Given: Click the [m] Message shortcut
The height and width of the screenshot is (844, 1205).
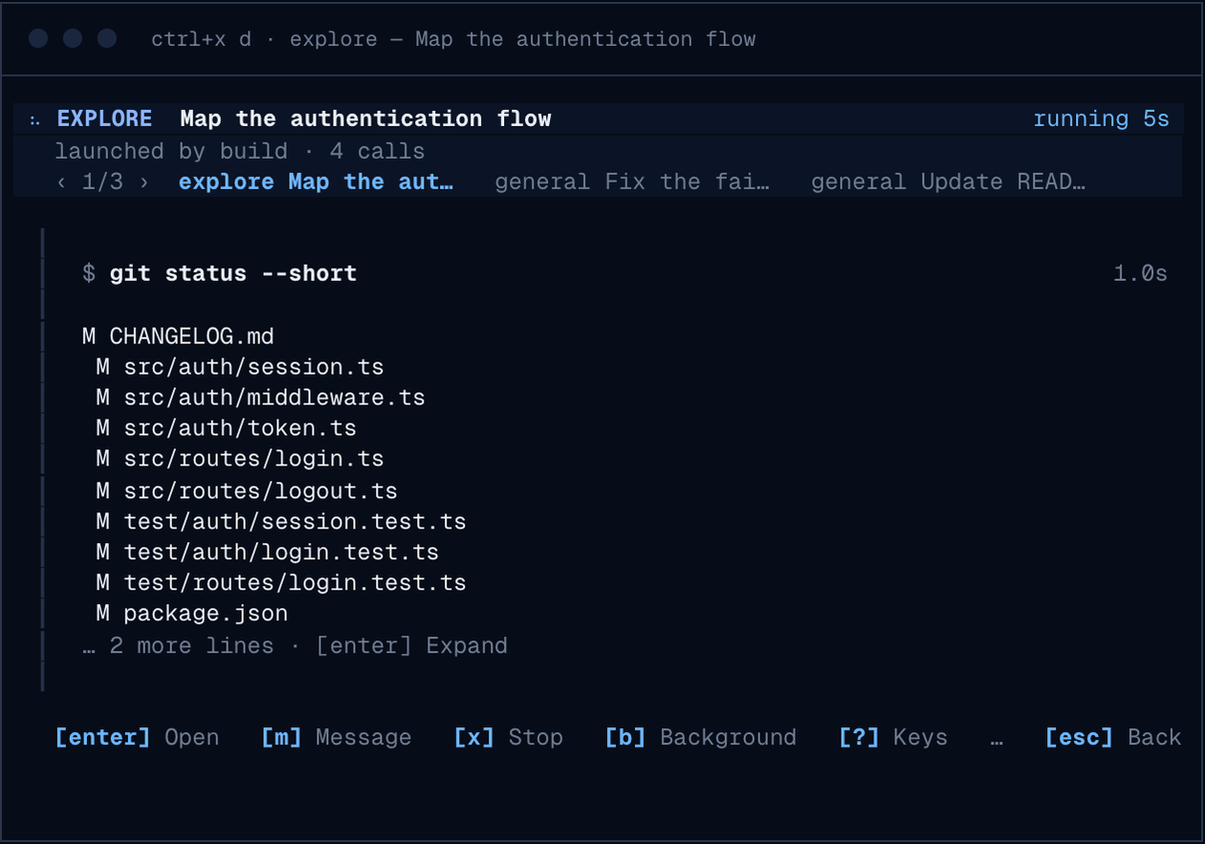Looking at the screenshot, I should (x=337, y=737).
